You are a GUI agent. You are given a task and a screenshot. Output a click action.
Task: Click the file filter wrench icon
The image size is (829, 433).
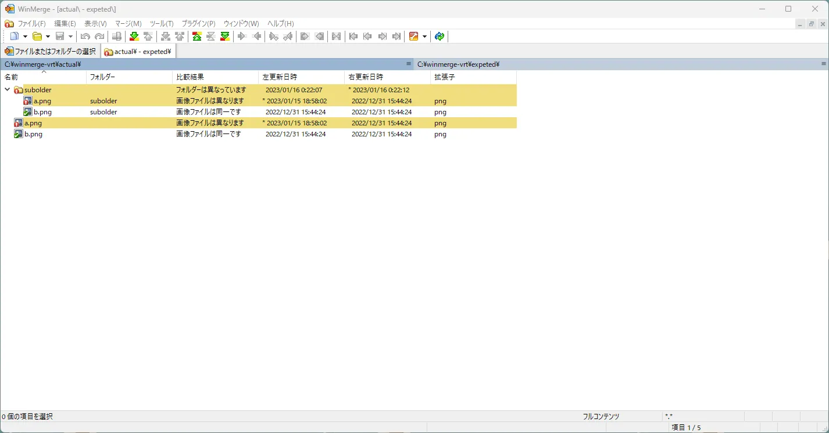coord(415,36)
